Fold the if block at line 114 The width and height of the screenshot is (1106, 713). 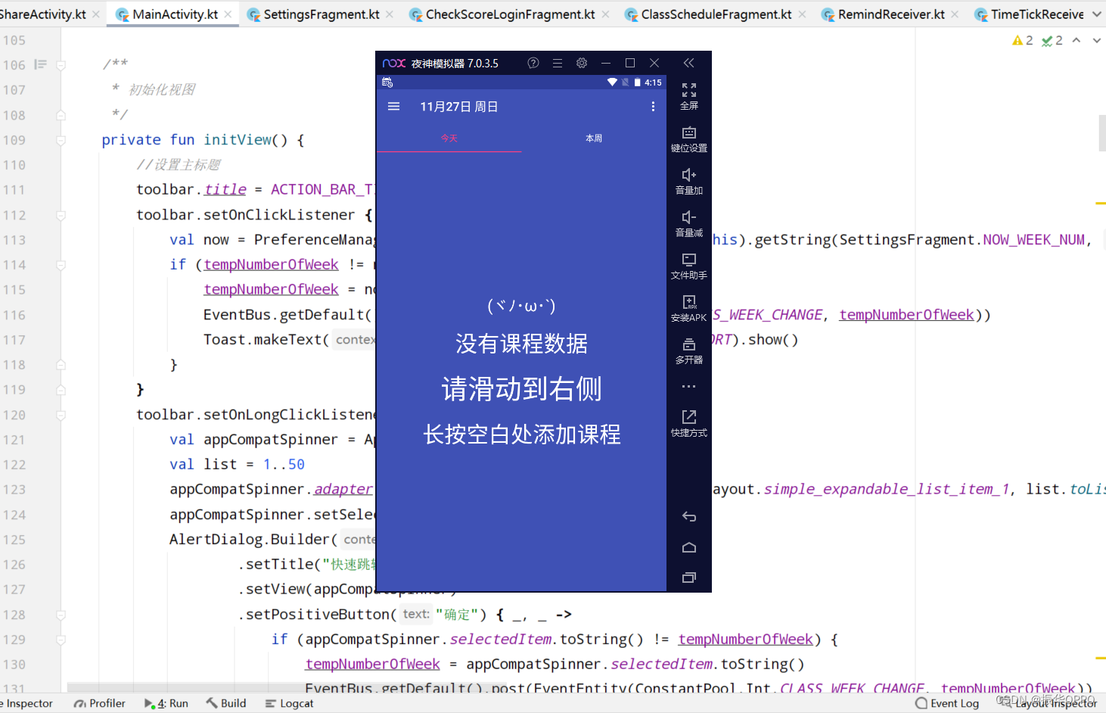(61, 265)
